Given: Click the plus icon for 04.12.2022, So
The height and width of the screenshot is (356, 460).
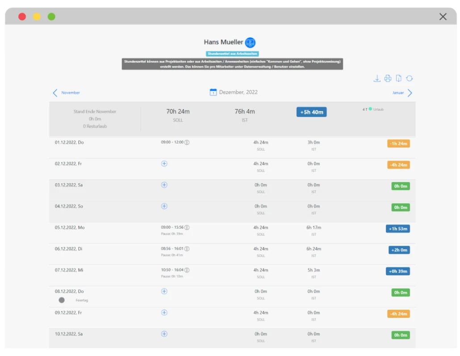Looking at the screenshot, I should [164, 206].
